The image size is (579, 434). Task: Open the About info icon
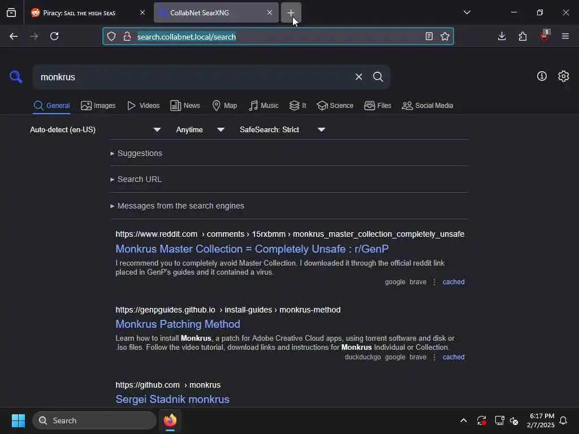pos(542,76)
